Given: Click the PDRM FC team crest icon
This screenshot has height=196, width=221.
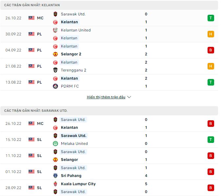Looking at the screenshot, I should coord(55,86).
